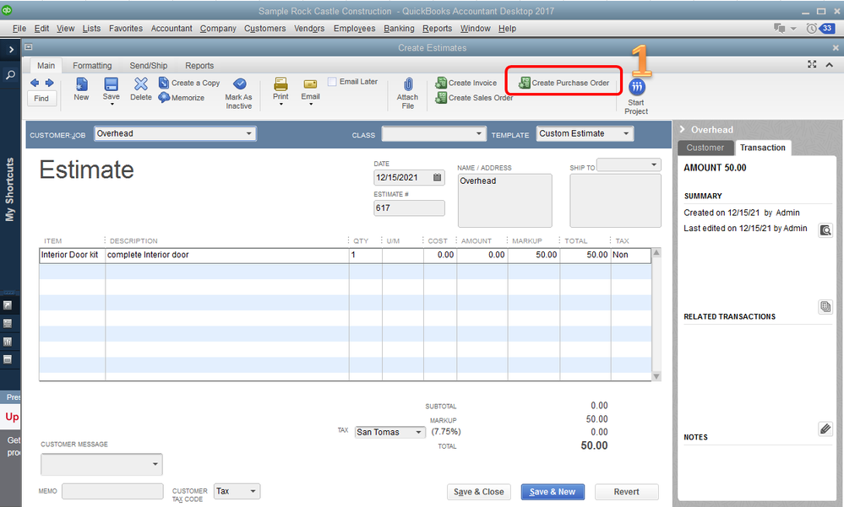Click the Save & Close button
Image resolution: width=844 pixels, height=507 pixels.
(x=478, y=492)
